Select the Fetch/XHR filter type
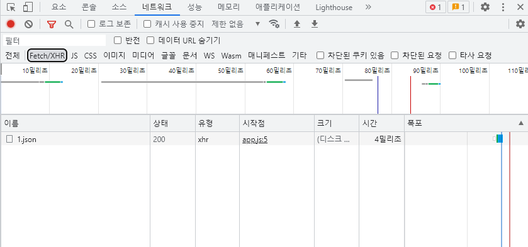 tap(47, 55)
